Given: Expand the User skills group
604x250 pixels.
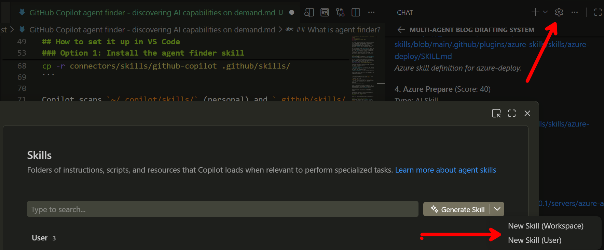Looking at the screenshot, I should (44, 238).
